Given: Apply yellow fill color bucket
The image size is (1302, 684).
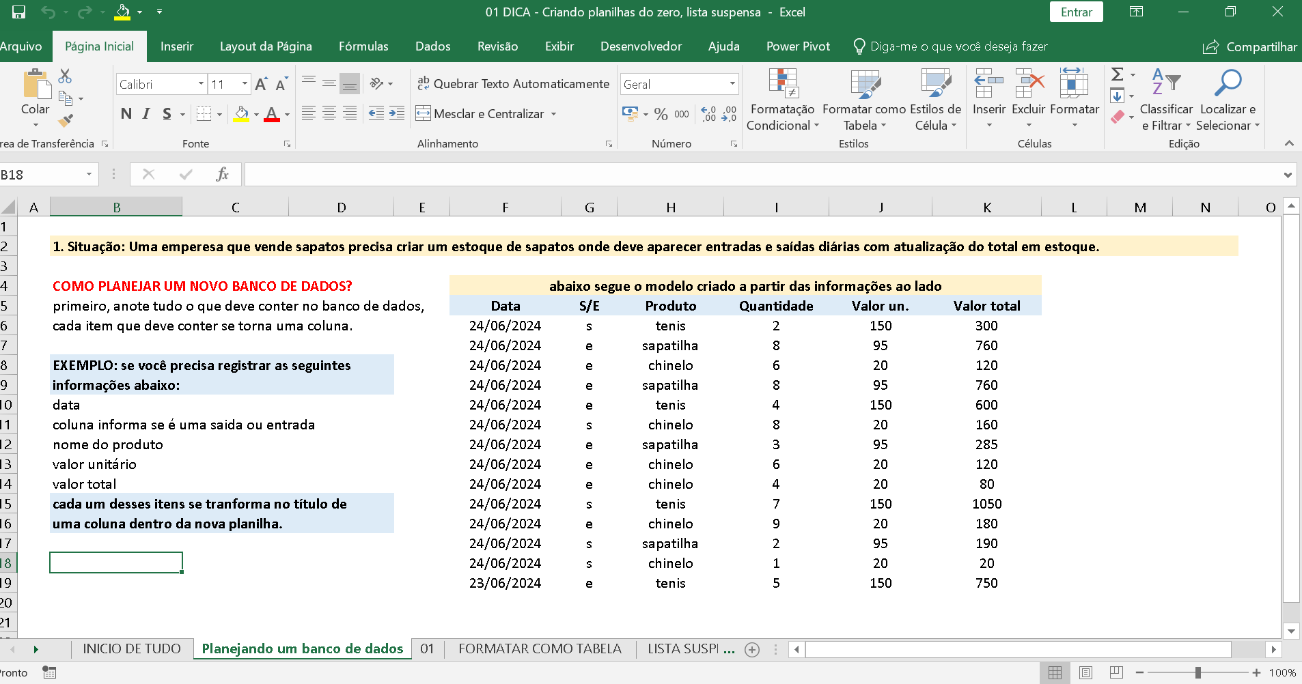Looking at the screenshot, I should pyautogui.click(x=241, y=114).
